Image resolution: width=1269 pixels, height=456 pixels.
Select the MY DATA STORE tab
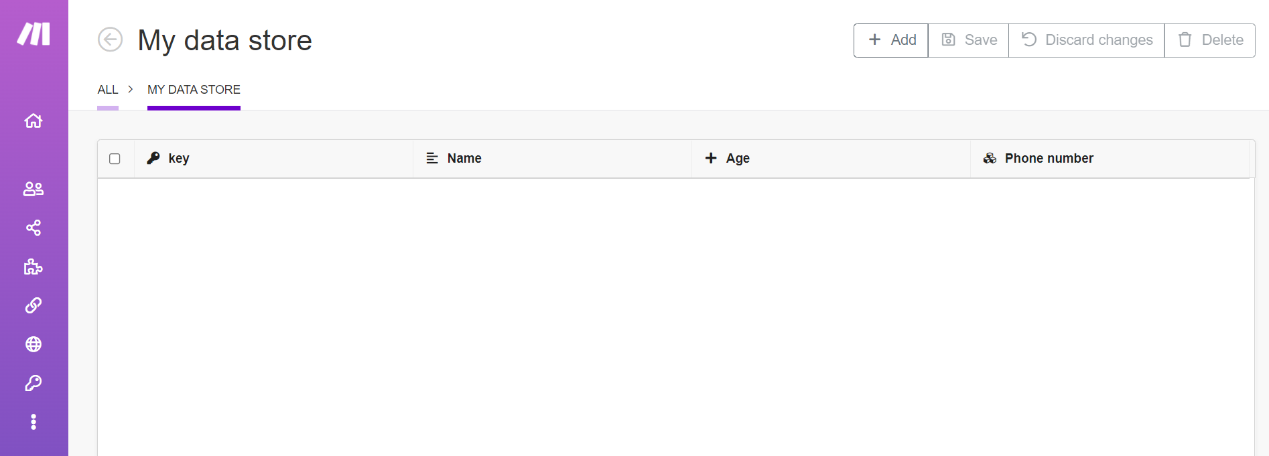coord(194,90)
